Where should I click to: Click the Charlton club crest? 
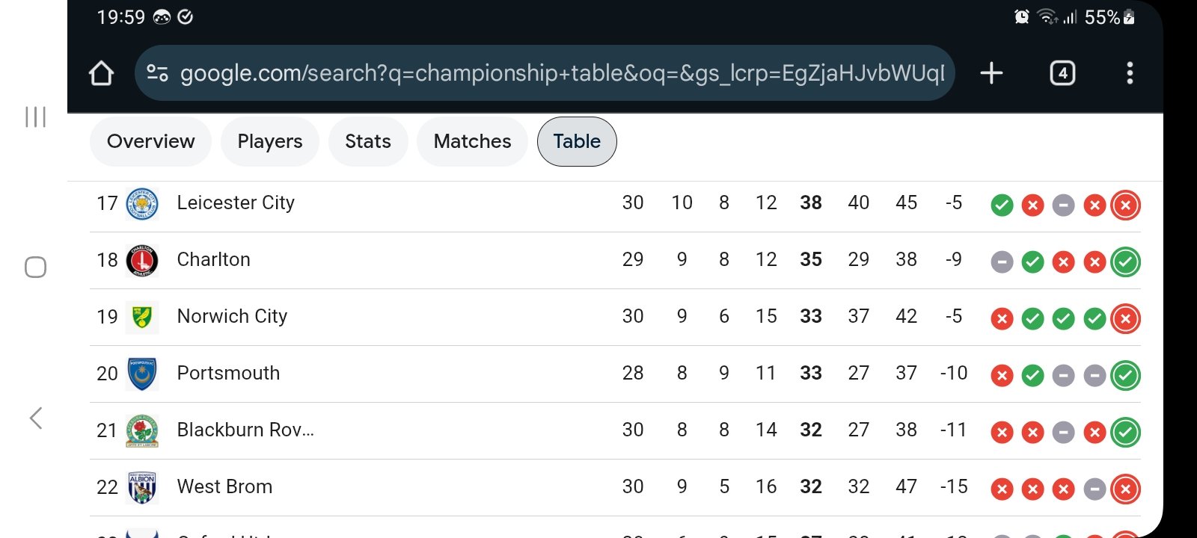point(142,261)
